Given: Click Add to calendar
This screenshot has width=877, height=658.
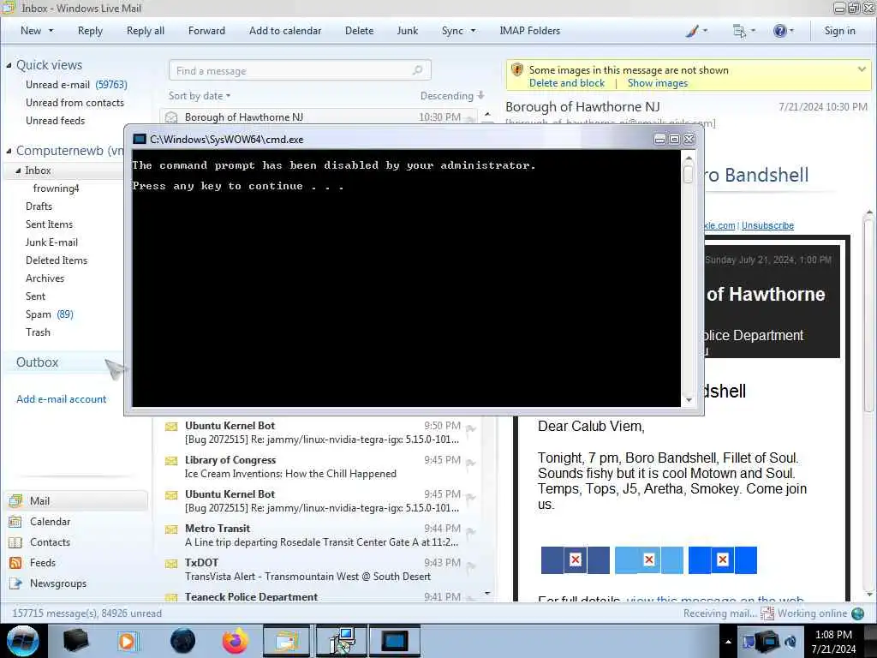Looking at the screenshot, I should coord(285,31).
